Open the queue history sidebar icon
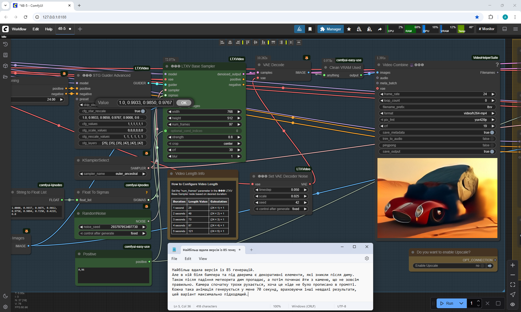Viewport: 521px width, 312px height. [x=5, y=44]
